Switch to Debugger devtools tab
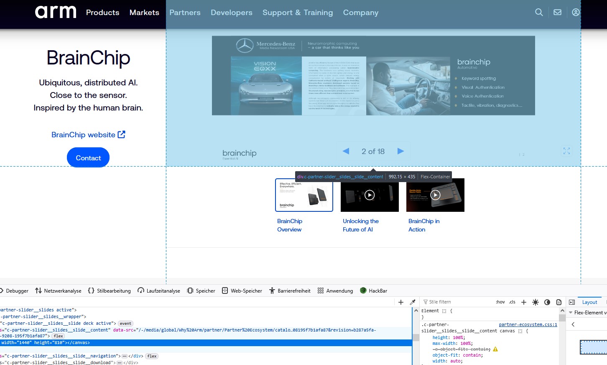The width and height of the screenshot is (607, 365). (14, 291)
